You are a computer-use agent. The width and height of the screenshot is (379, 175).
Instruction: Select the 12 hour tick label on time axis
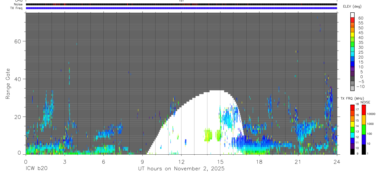(x=181, y=161)
